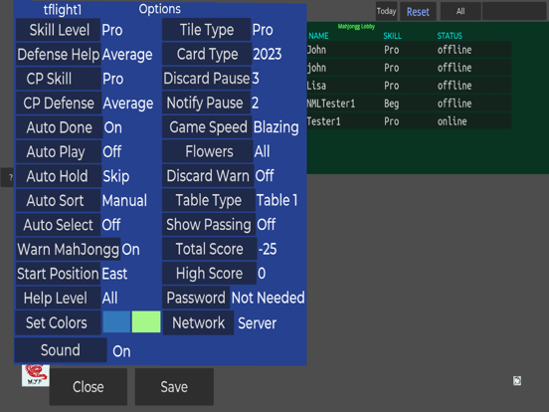549x412 pixels.
Task: Open the Today filter in lobby
Action: (387, 11)
